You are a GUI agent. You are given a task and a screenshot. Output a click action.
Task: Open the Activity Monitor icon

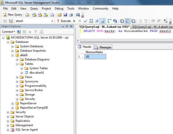(78, 15)
